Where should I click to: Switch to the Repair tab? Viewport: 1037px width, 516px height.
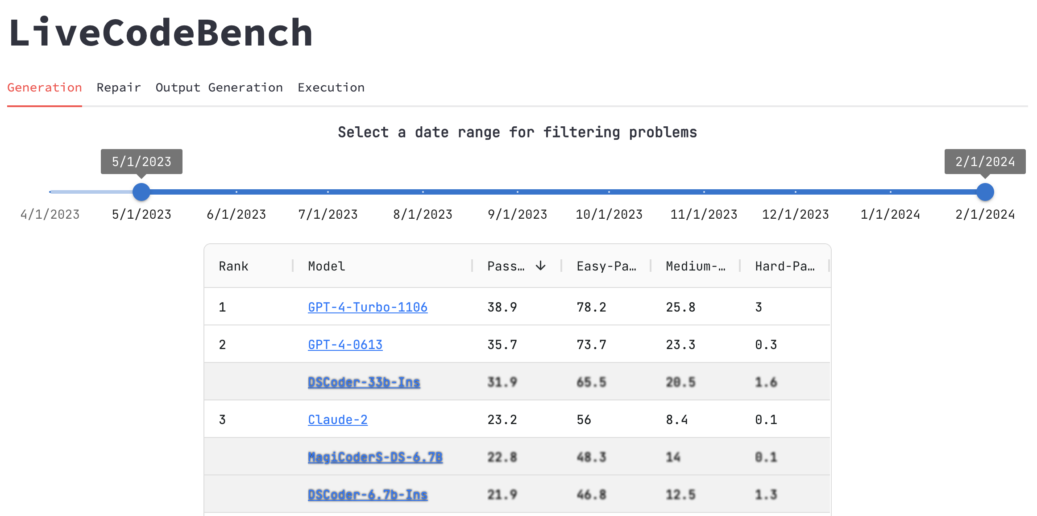pos(119,87)
